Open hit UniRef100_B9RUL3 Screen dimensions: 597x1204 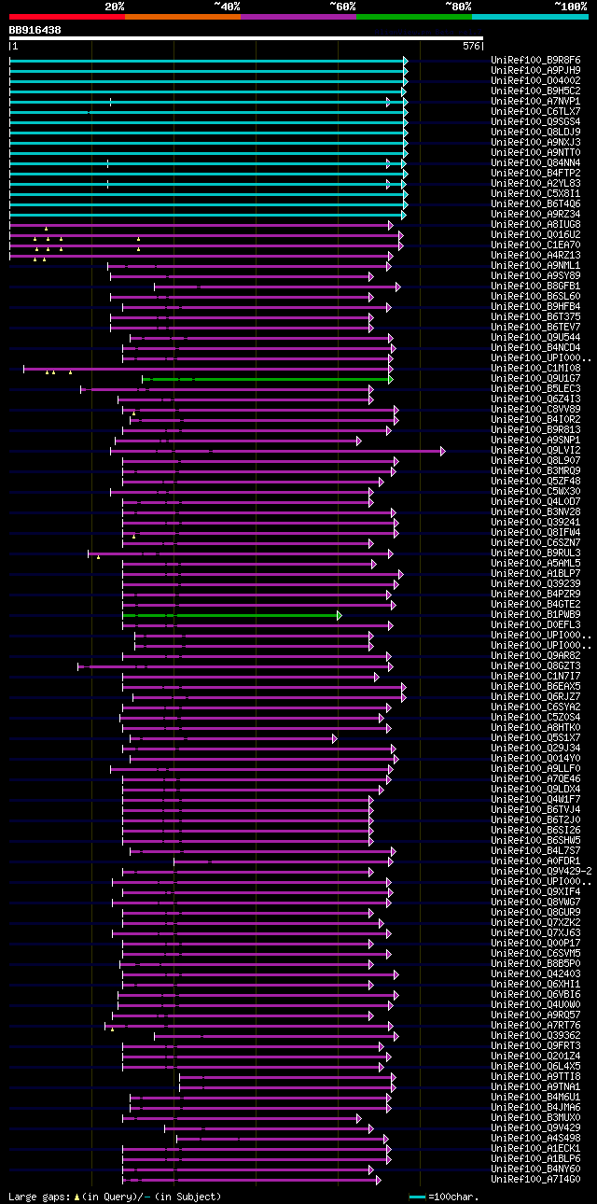point(535,553)
